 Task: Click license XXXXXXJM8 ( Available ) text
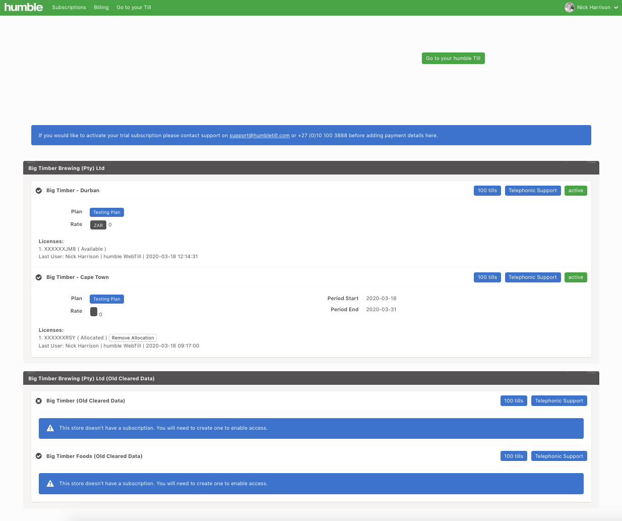[73, 249]
